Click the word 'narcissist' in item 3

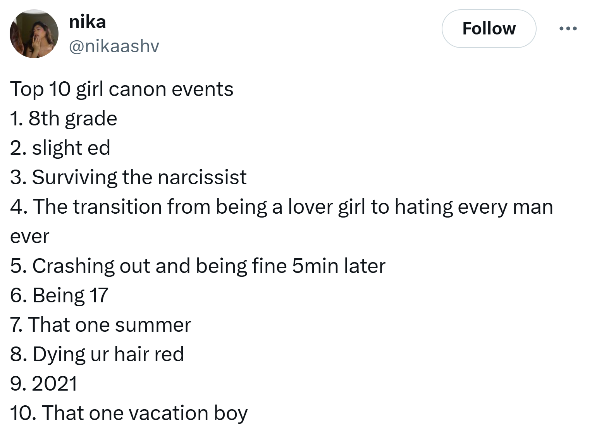point(202,177)
